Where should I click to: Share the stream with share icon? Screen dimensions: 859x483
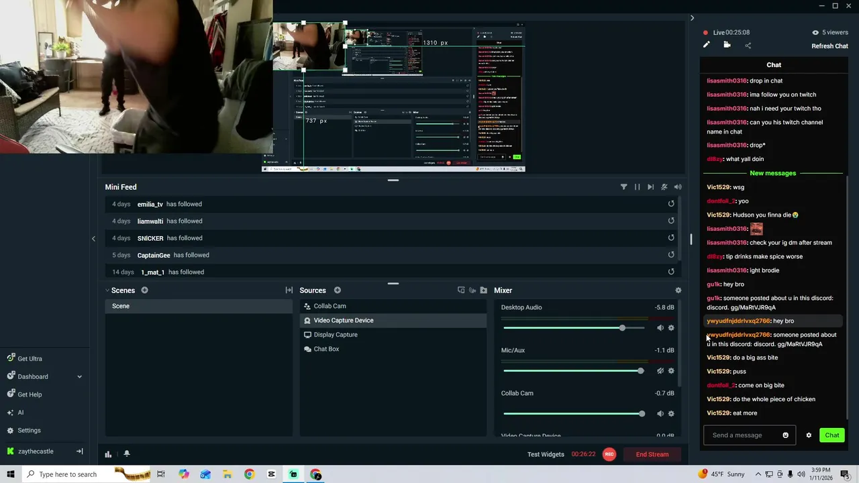tap(748, 46)
